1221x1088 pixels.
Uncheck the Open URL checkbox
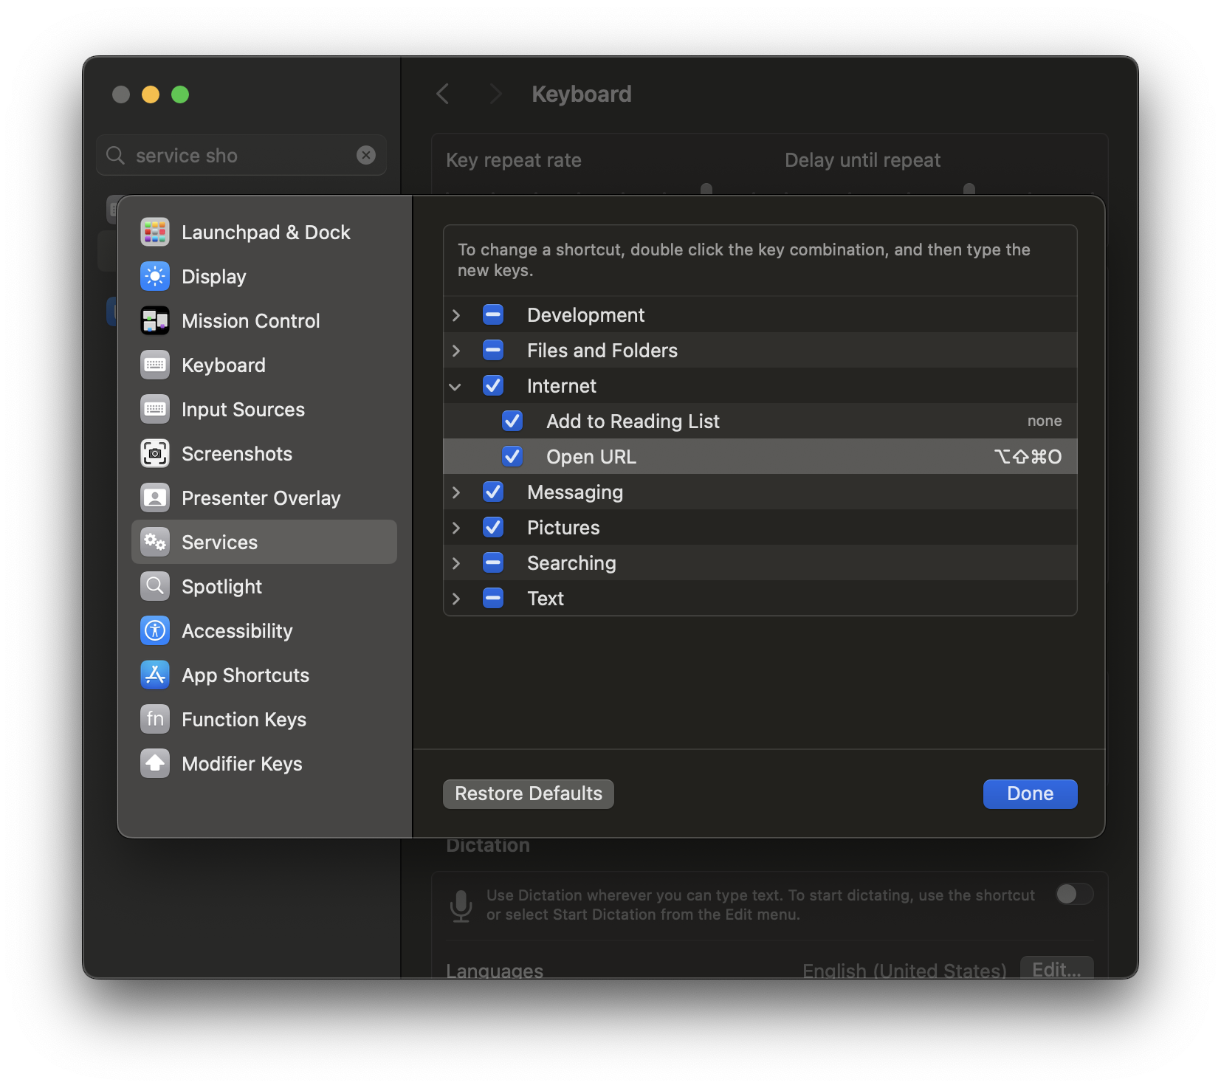coord(512,456)
